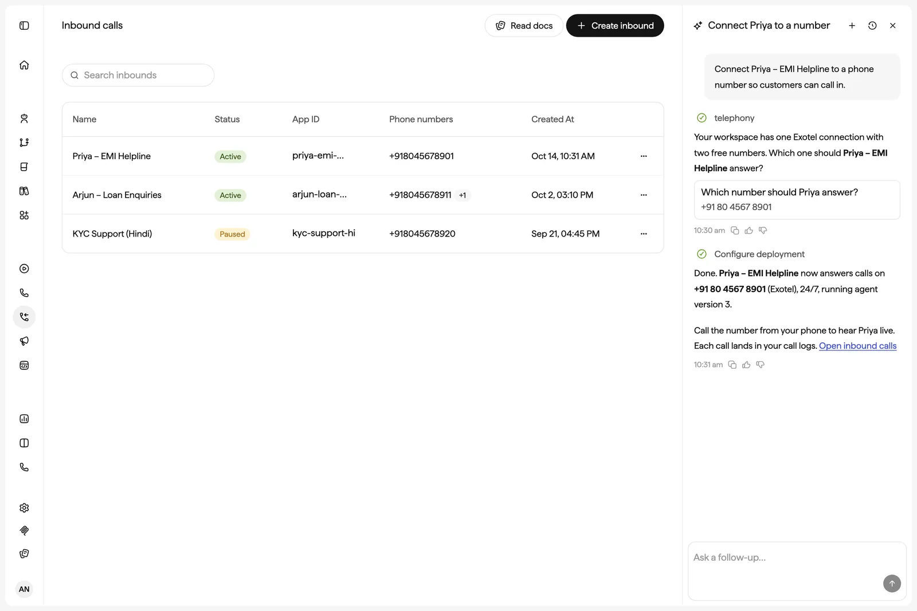Open the split columns sidebar icon
917x611 pixels.
coord(24,443)
